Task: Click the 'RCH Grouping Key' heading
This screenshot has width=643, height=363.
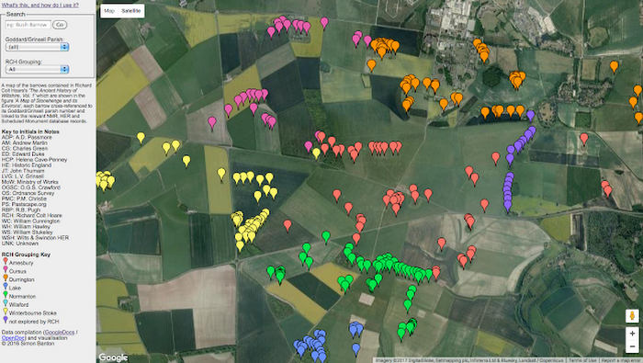Action: (x=26, y=255)
